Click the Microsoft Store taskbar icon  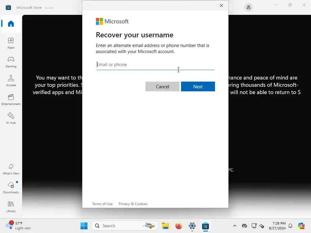(206, 226)
